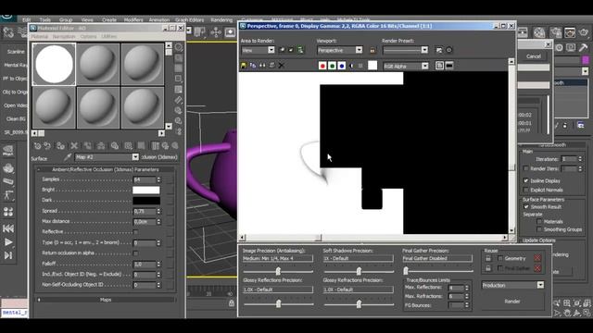The image size is (593, 333).
Task: Open the Utilities menu in Material Editor
Action: (108, 36)
